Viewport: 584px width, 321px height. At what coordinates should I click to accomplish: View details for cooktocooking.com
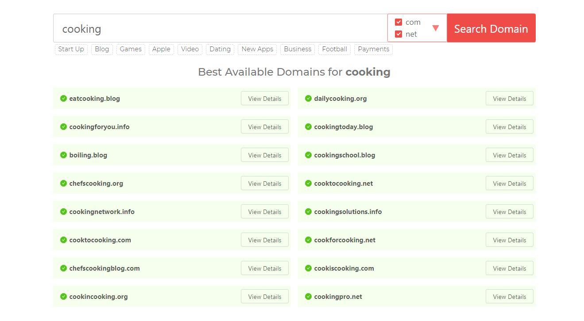[x=265, y=240]
